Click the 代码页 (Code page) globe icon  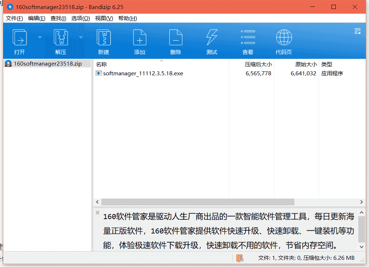(284, 37)
